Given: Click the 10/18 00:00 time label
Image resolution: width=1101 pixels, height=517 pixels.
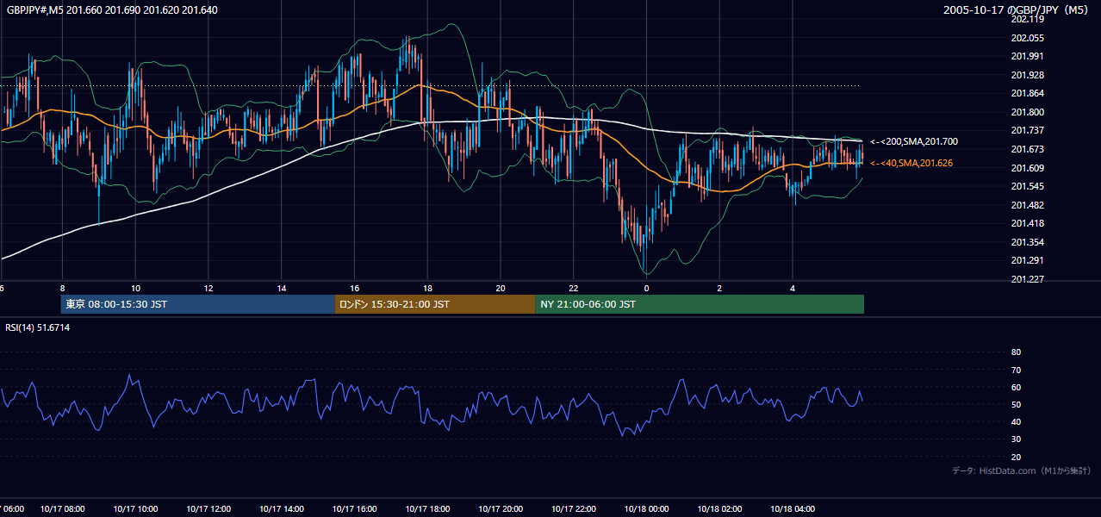Looking at the screenshot, I should pyautogui.click(x=647, y=509).
